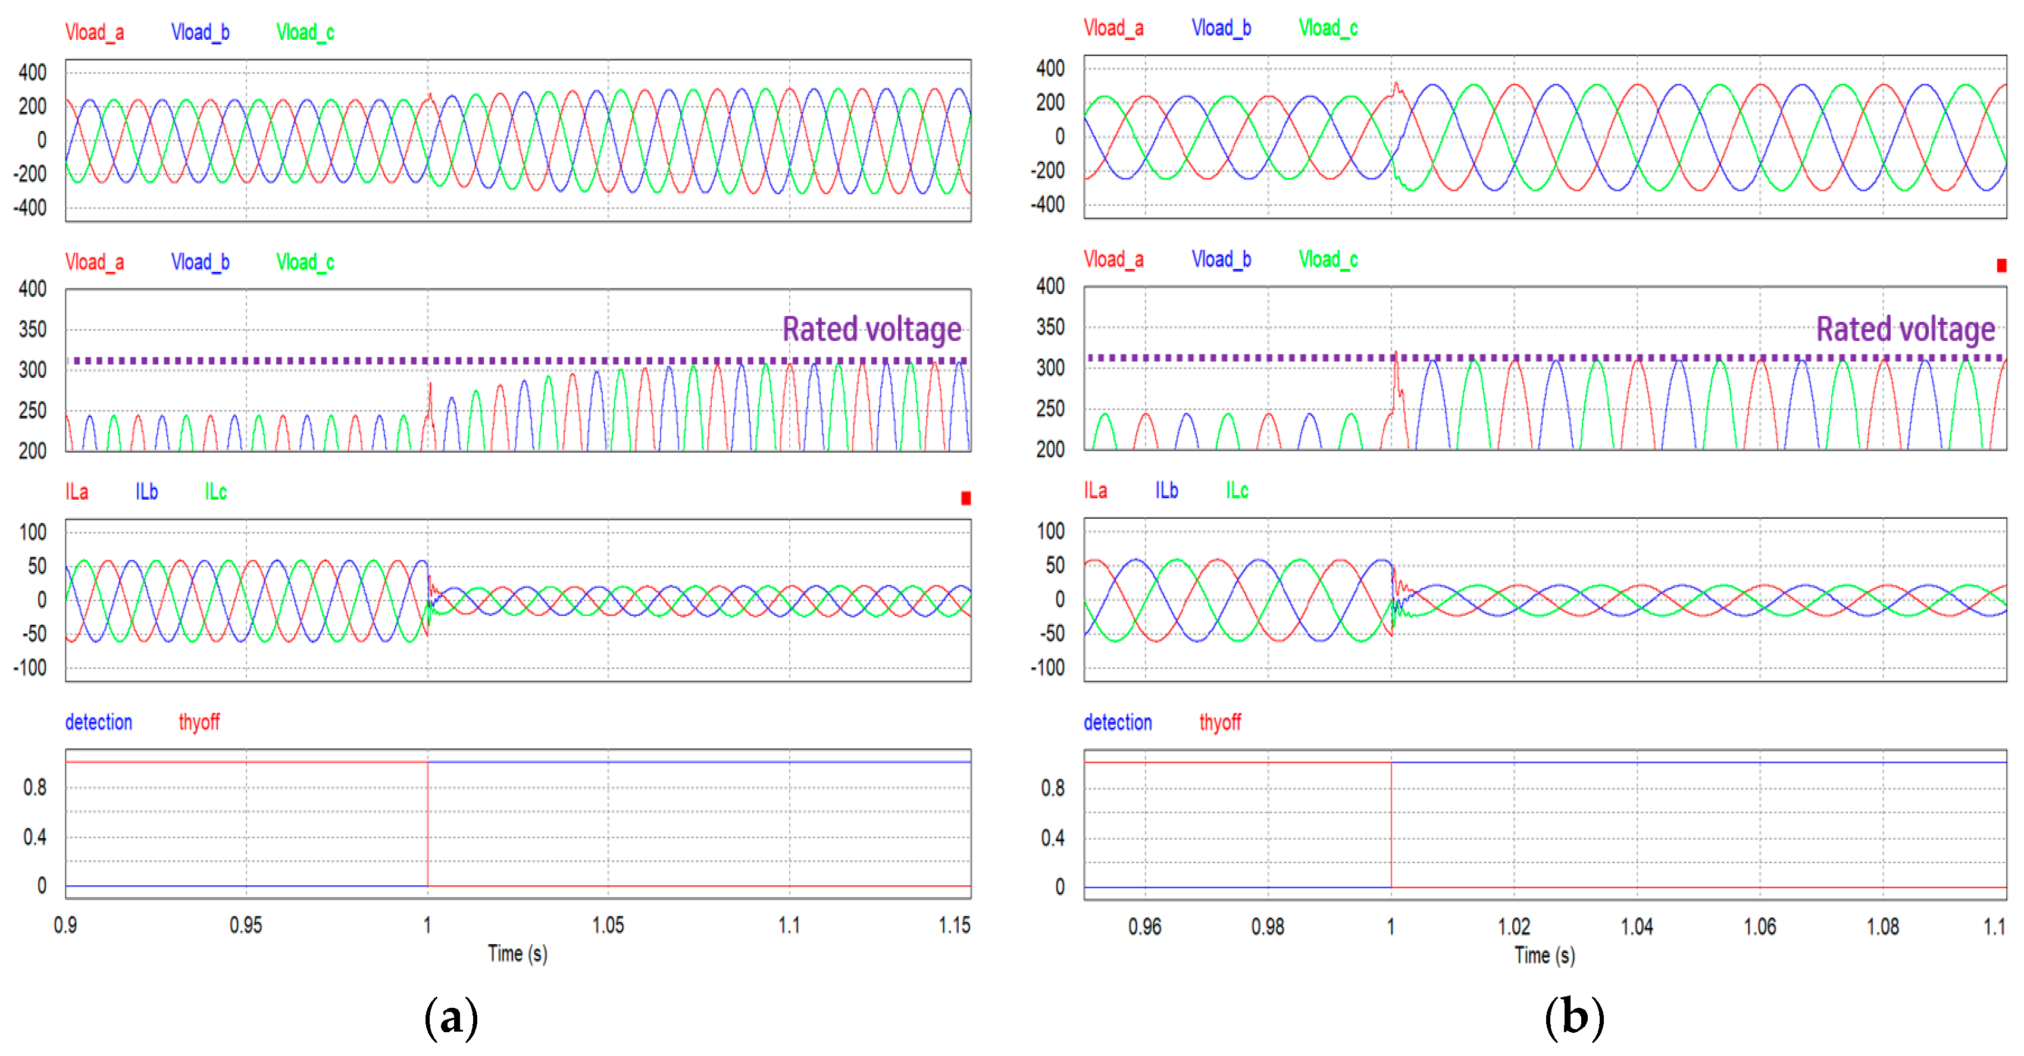Click the red square marker above panel (a) current plot

966,498
